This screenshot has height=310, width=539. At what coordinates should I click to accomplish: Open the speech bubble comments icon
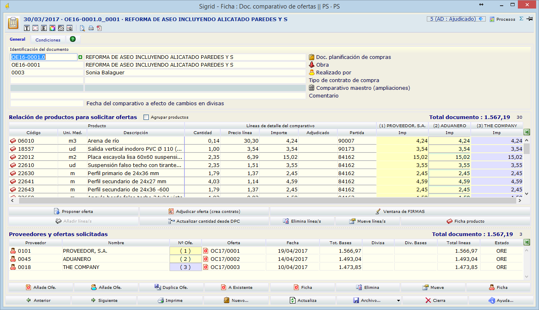[x=35, y=28]
